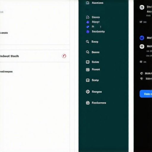152x152 pixels.
Task: Click the bottom car-shaped sidebar icon
Action: [x=88, y=103]
